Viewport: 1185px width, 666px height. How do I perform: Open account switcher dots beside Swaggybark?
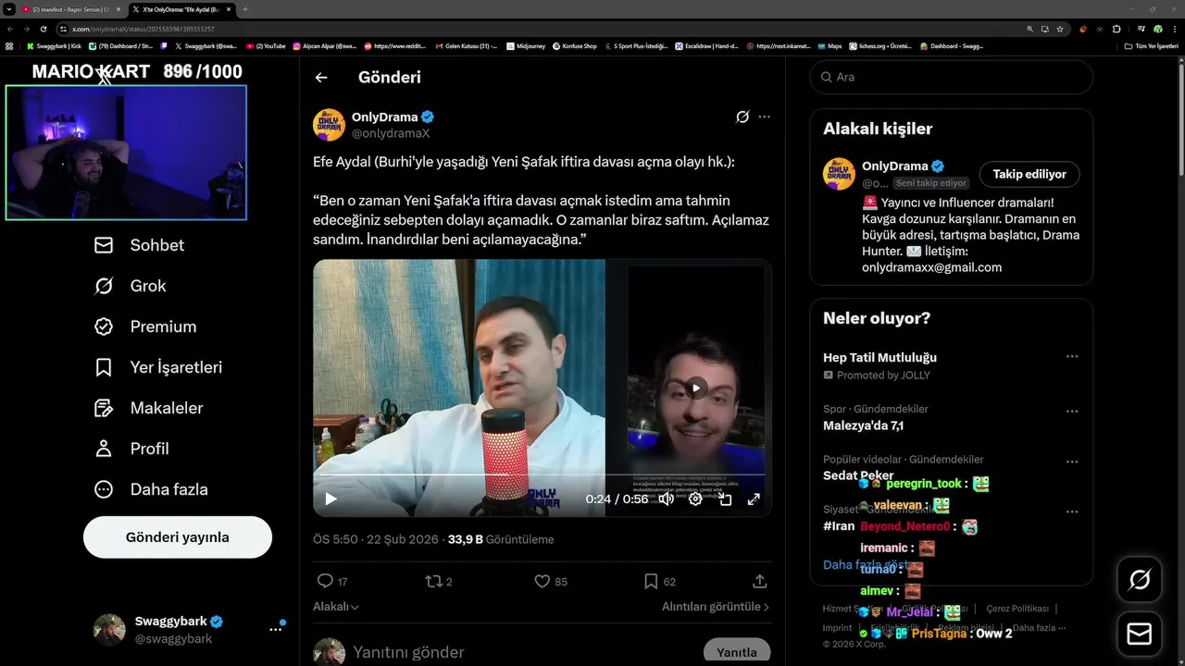[x=276, y=628]
